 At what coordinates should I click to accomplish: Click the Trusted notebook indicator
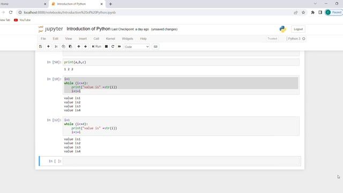tap(272, 39)
